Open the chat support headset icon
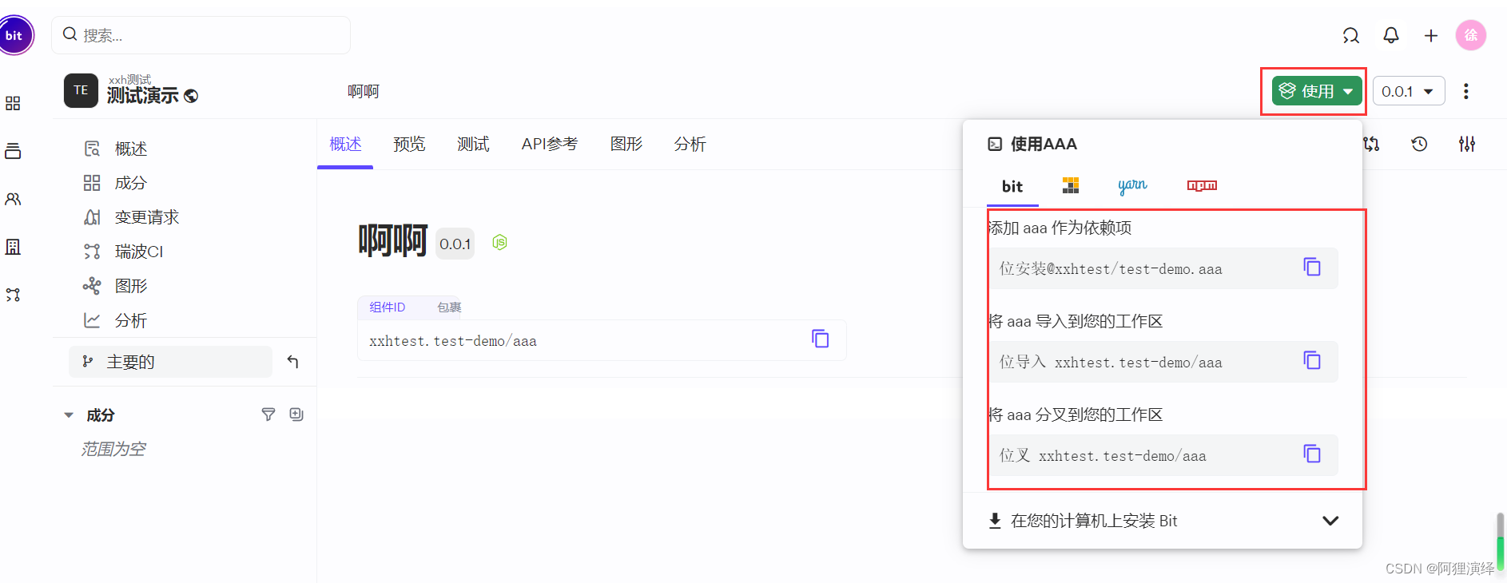This screenshot has height=583, width=1507. click(x=1350, y=35)
